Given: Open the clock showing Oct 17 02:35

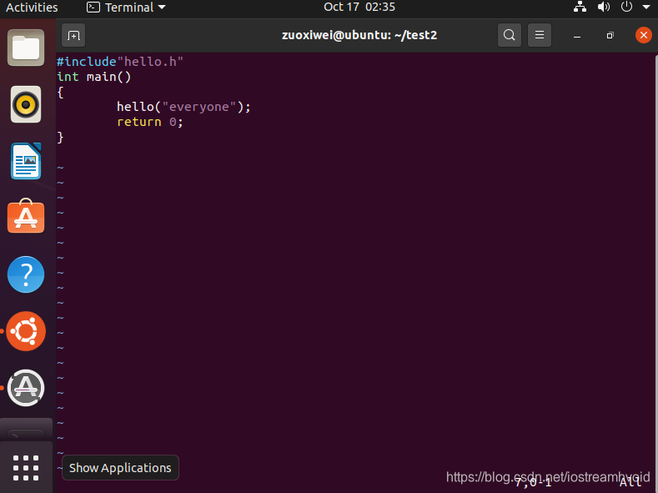Looking at the screenshot, I should 359,8.
